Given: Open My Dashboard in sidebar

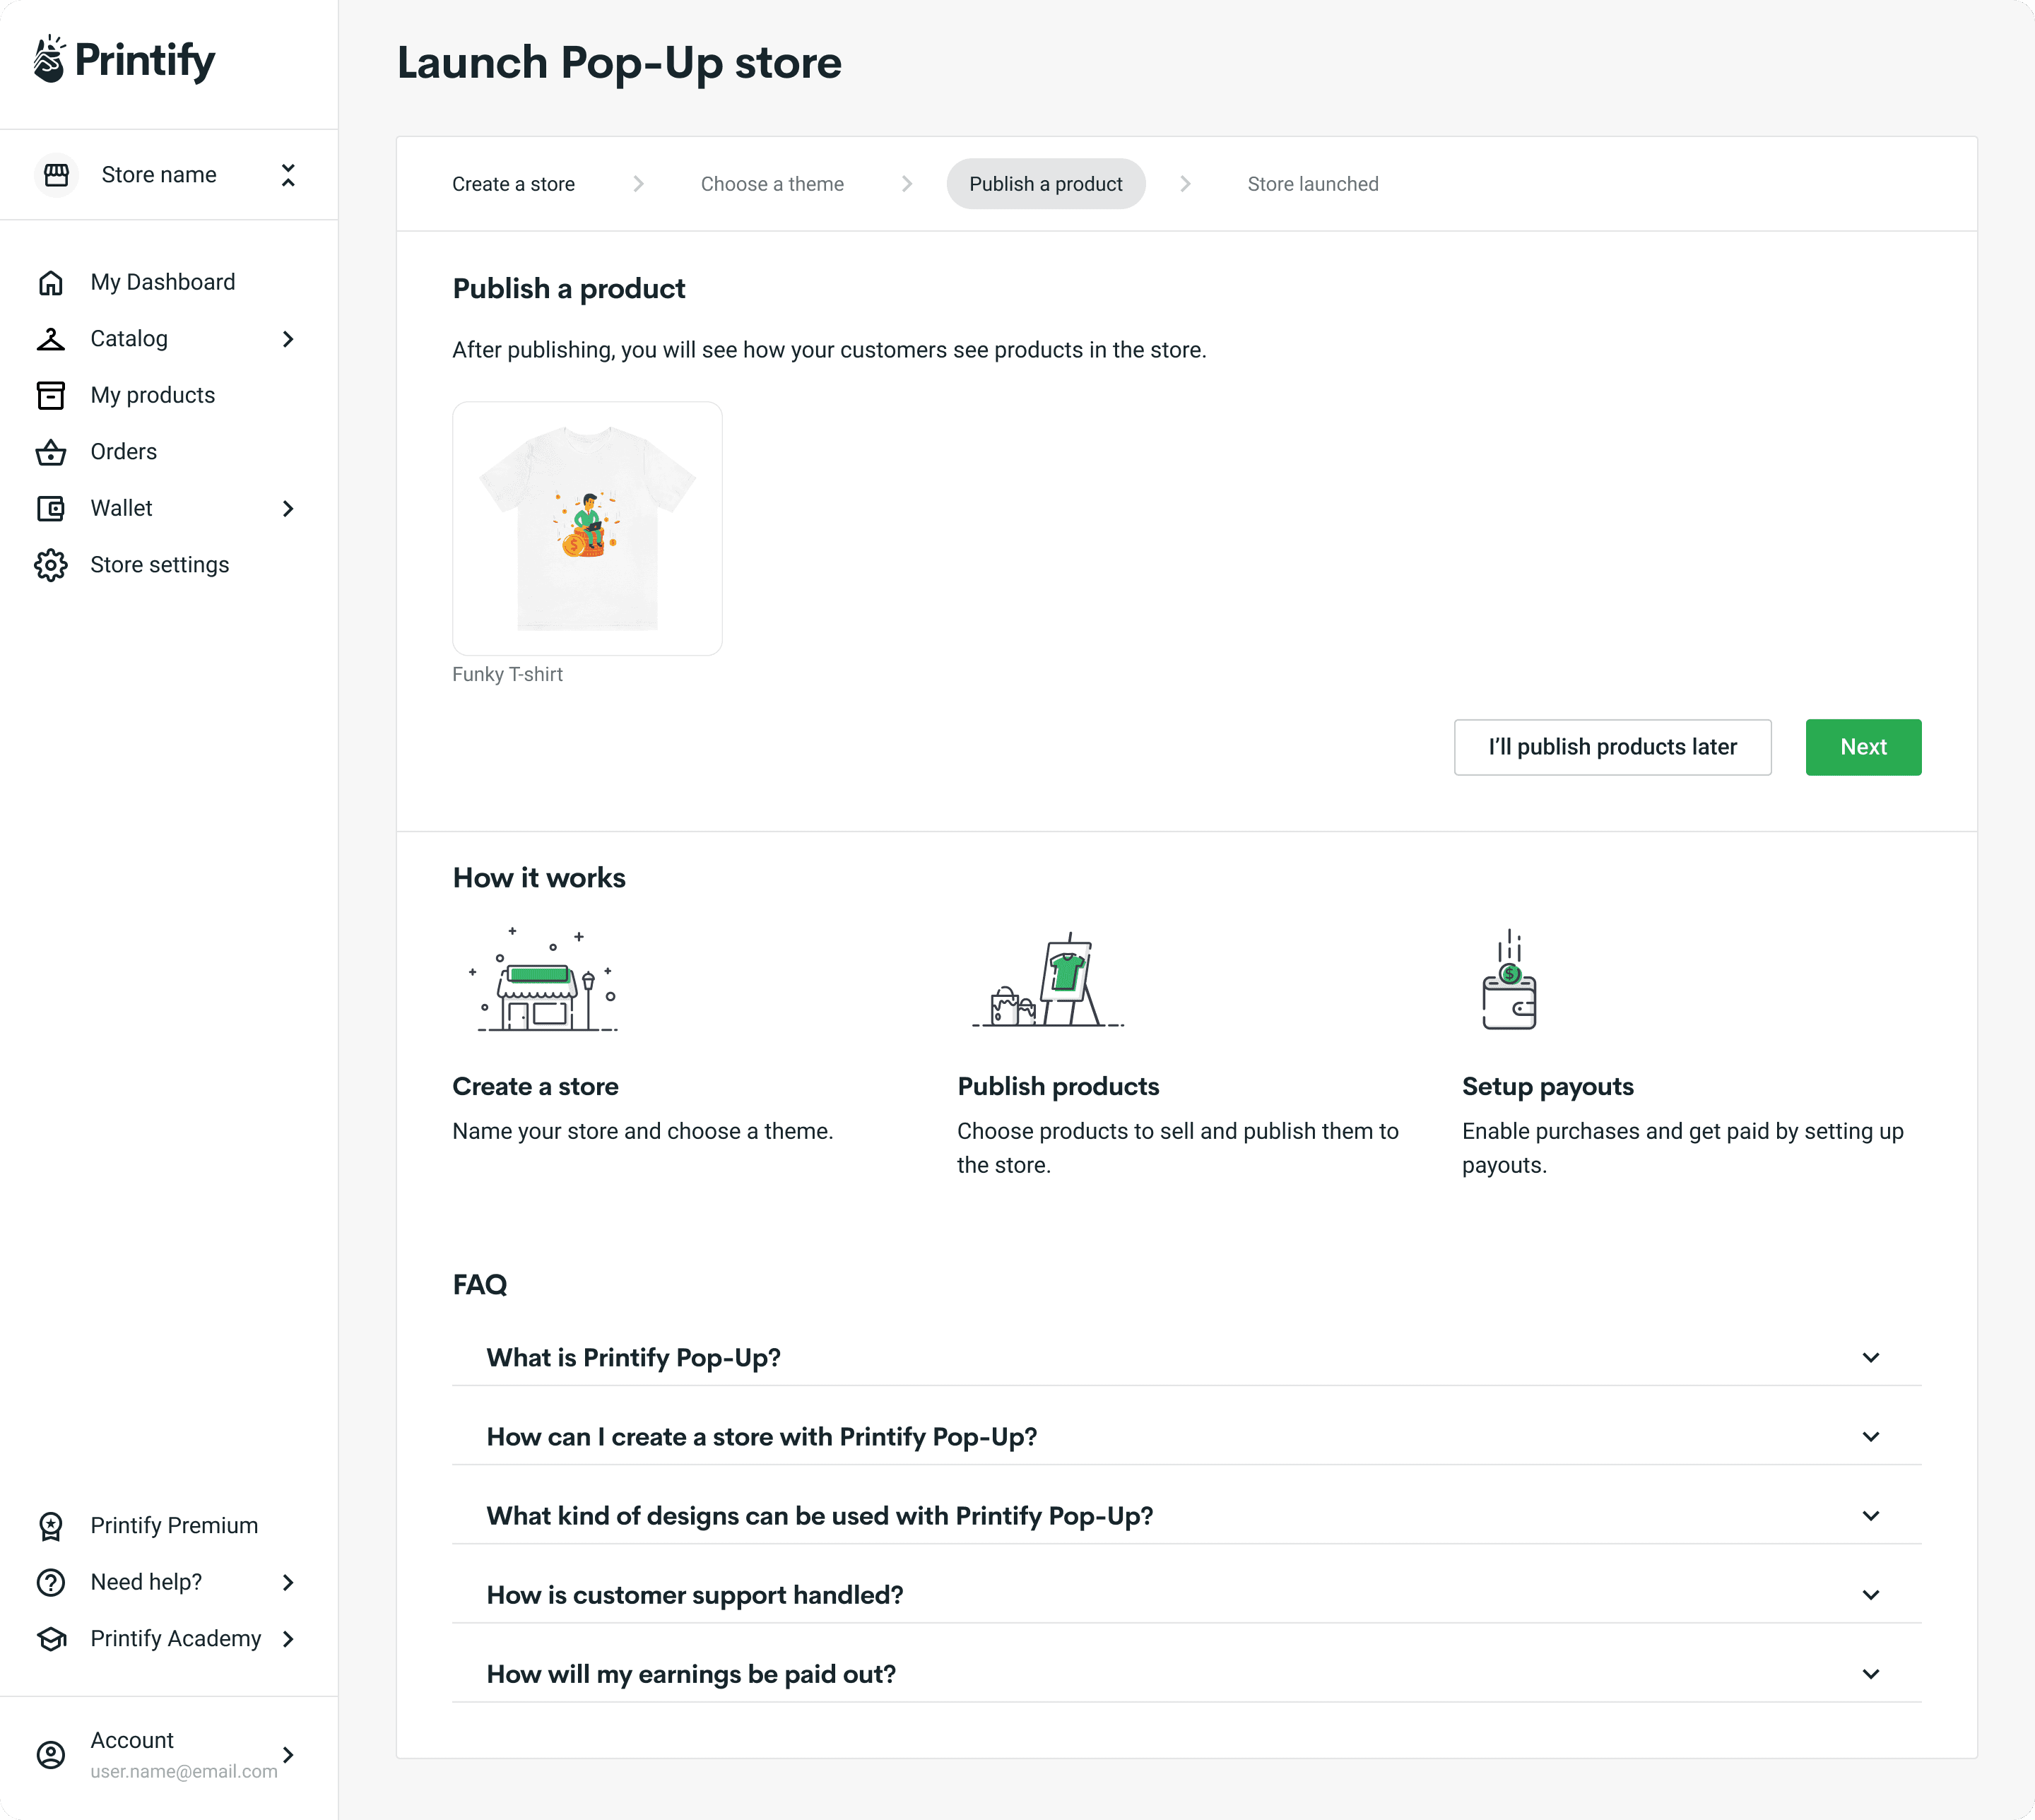Looking at the screenshot, I should 163,282.
